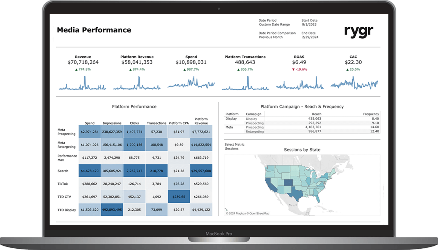Open the OpenStreetMap attribution link
Viewport: 438px width, 250px height.
point(259,213)
